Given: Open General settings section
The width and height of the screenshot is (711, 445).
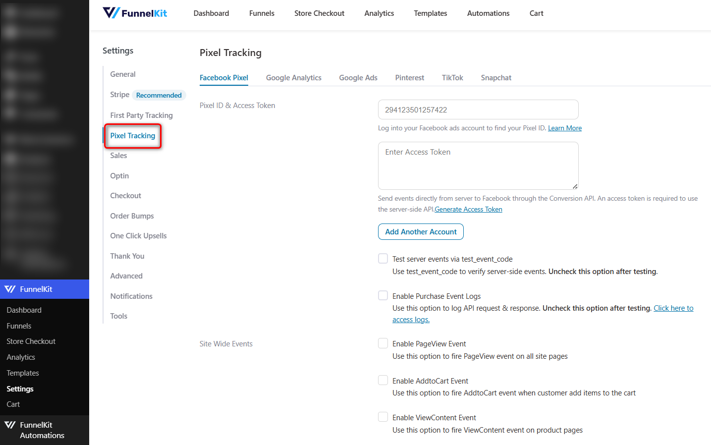Looking at the screenshot, I should pyautogui.click(x=123, y=74).
